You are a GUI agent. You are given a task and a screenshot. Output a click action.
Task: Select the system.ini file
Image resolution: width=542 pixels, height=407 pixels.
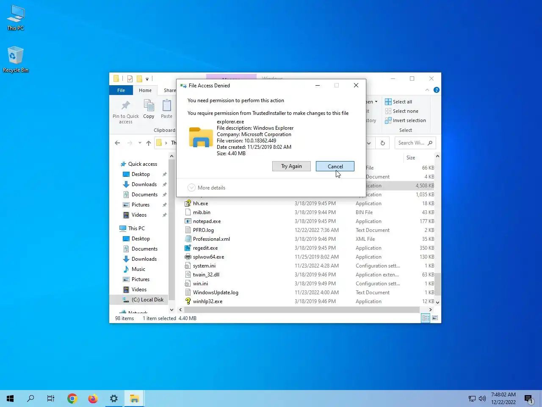click(204, 266)
